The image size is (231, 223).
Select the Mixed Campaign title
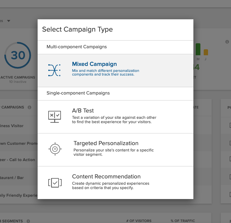tap(94, 64)
